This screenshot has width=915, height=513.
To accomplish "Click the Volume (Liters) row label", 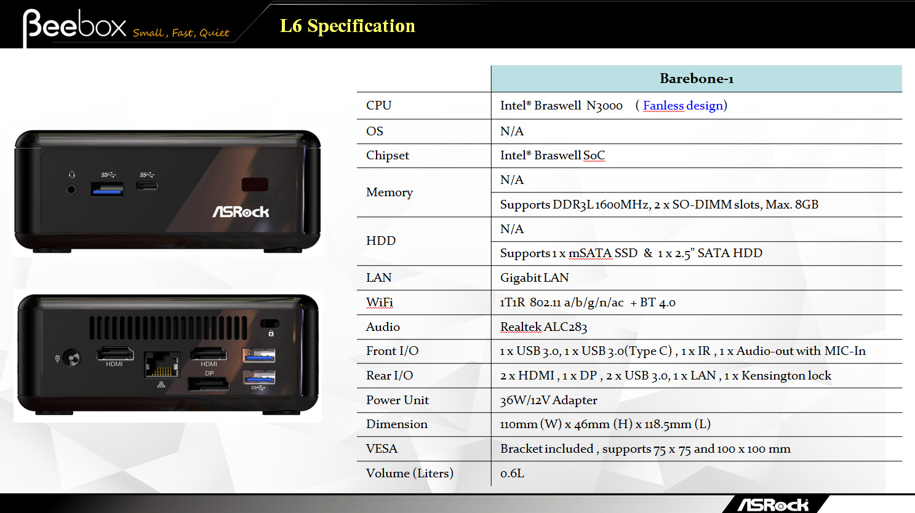I will coord(410,473).
